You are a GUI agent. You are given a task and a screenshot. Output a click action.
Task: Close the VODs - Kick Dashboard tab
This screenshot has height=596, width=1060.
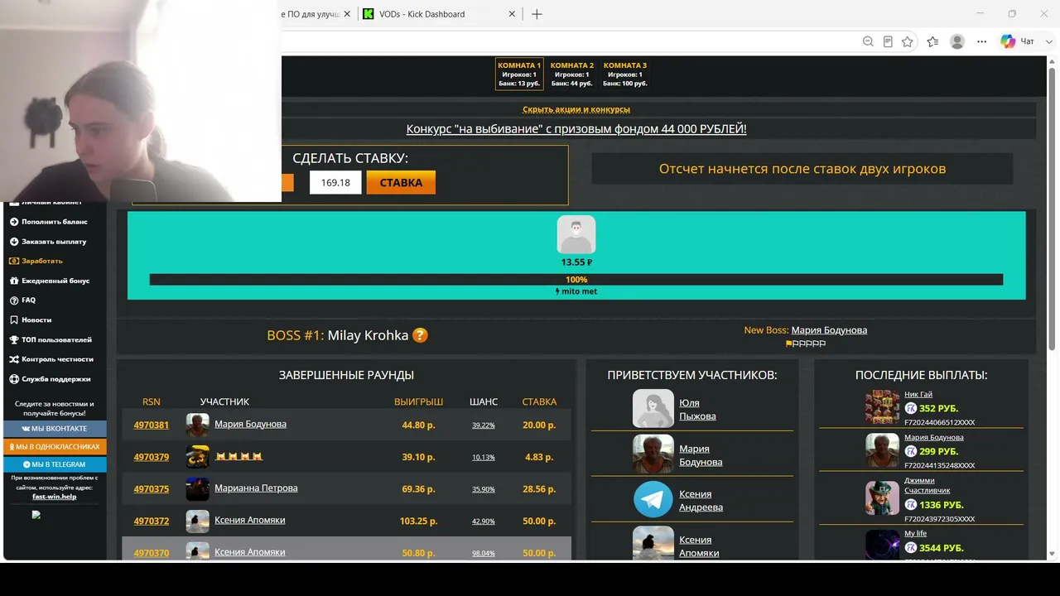[513, 14]
